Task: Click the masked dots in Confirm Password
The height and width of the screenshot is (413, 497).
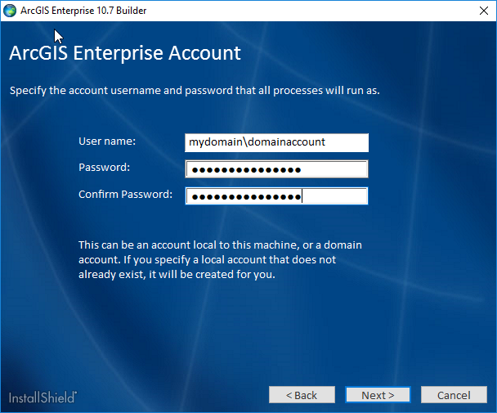Action: coord(244,196)
